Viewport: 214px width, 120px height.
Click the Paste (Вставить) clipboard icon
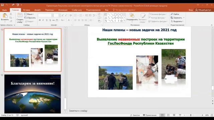tap(5, 16)
